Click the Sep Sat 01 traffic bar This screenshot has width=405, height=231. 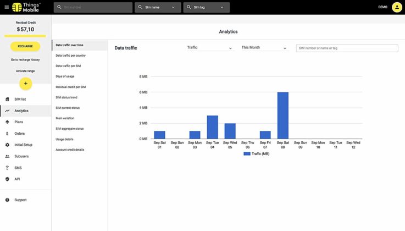[x=159, y=135]
